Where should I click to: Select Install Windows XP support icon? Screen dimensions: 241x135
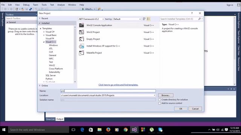[81, 46]
